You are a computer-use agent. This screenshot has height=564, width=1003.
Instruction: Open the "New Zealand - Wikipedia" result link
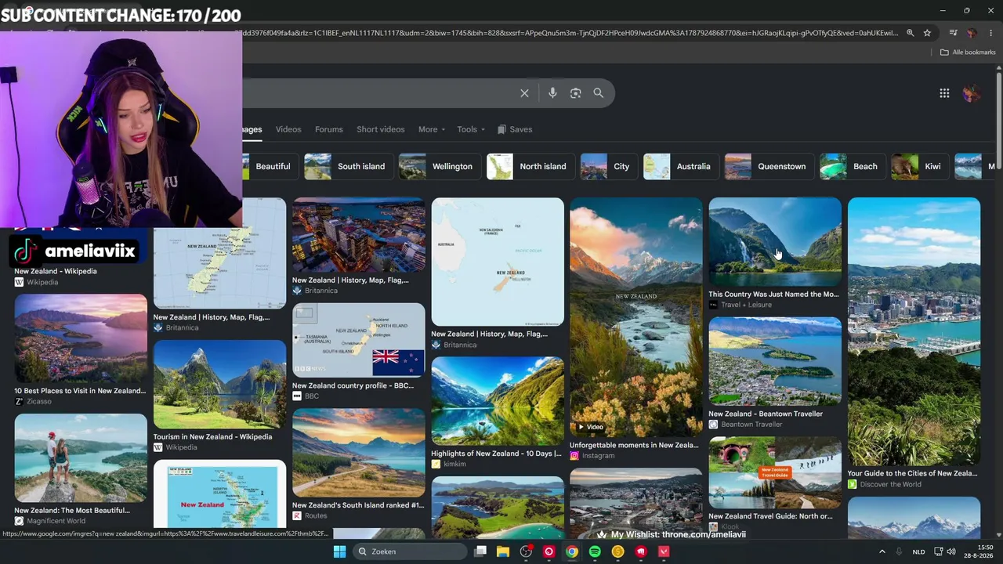pos(56,271)
